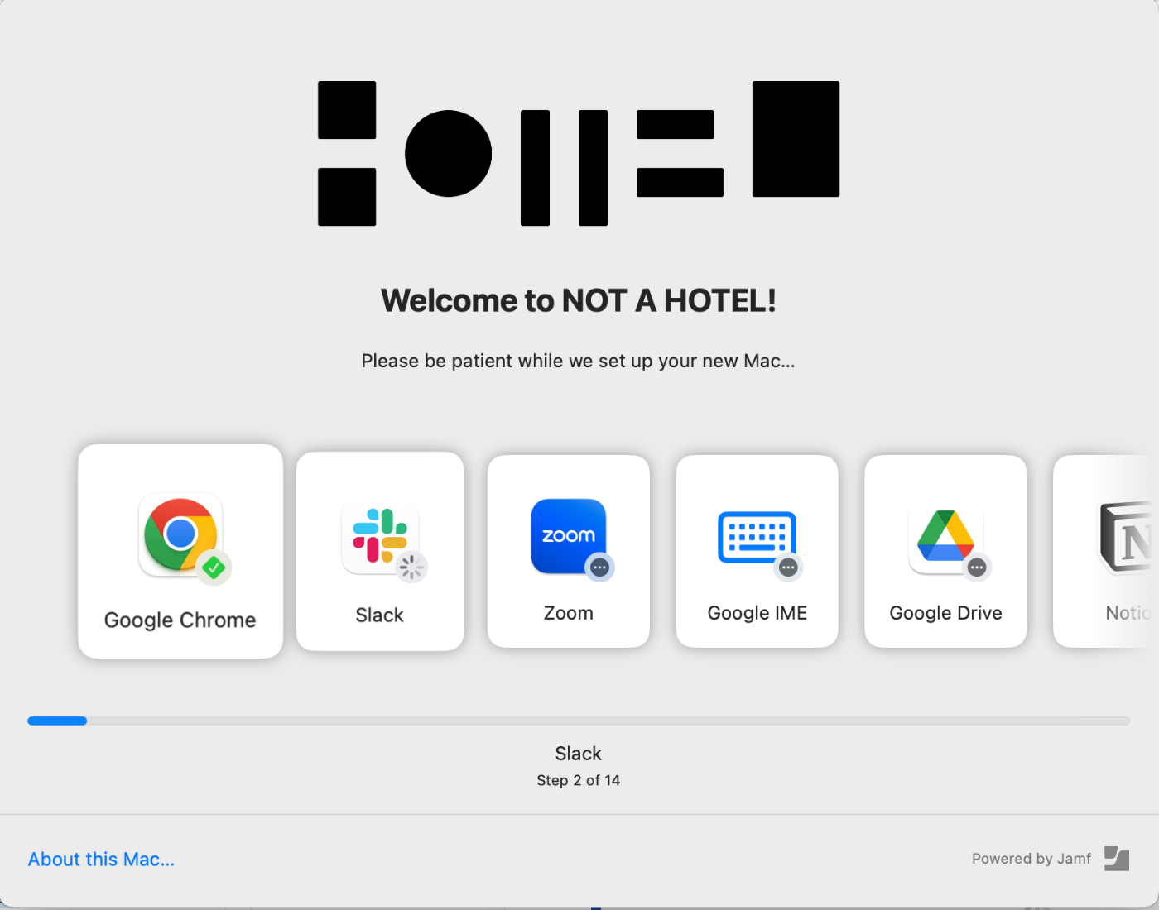Click the pending badge on Google Drive
The width and height of the screenshot is (1159, 910).
[977, 568]
